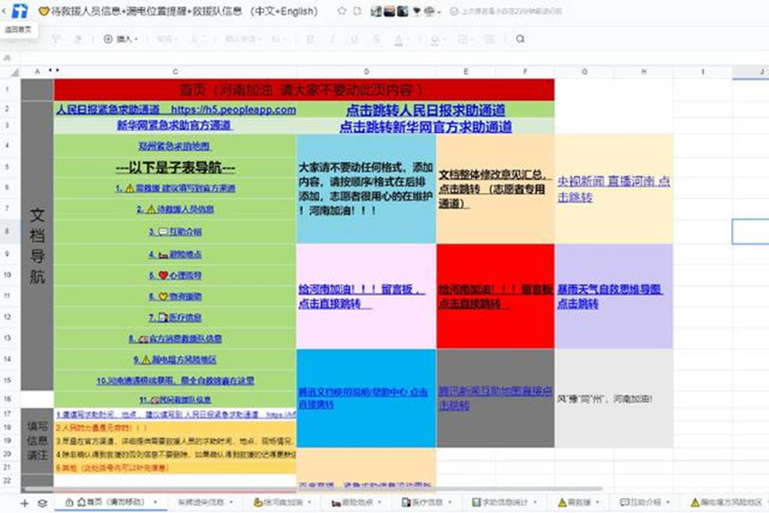Click the red 首页 header banner cell
The height and width of the screenshot is (513, 769).
point(304,89)
